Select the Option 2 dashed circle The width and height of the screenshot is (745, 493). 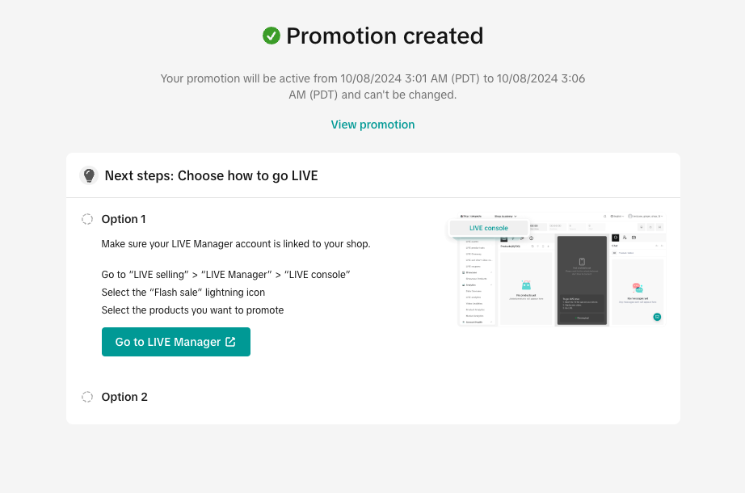click(x=87, y=397)
